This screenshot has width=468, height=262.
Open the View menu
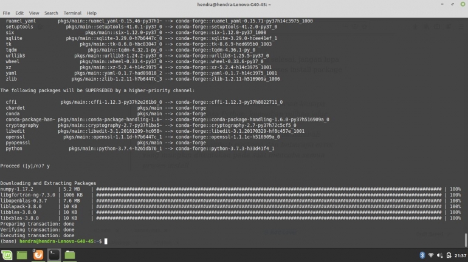coord(34,13)
